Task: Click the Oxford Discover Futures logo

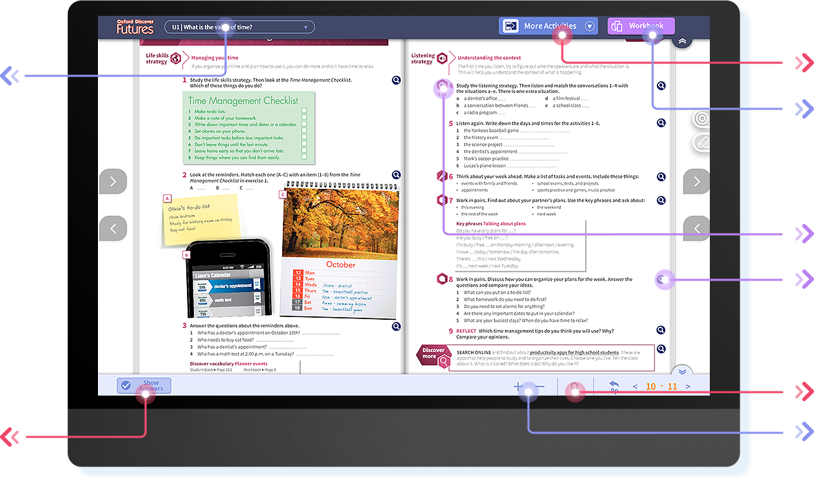Action: click(x=135, y=27)
